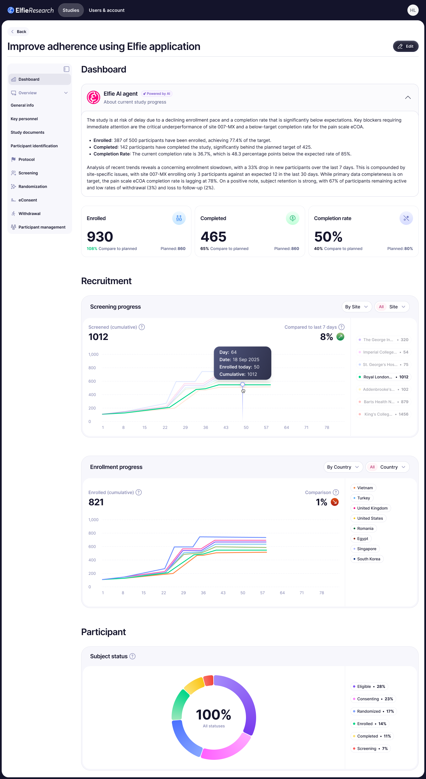Click the green upward trend arrow icon
Screen dimensions: 426x779
340,337
